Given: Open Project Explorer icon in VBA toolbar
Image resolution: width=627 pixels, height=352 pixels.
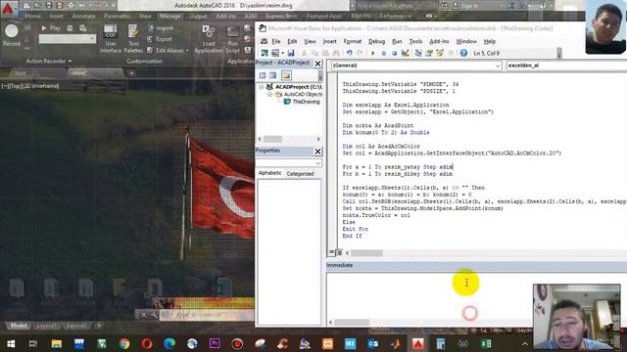Looking at the screenshot, I should click(x=418, y=53).
